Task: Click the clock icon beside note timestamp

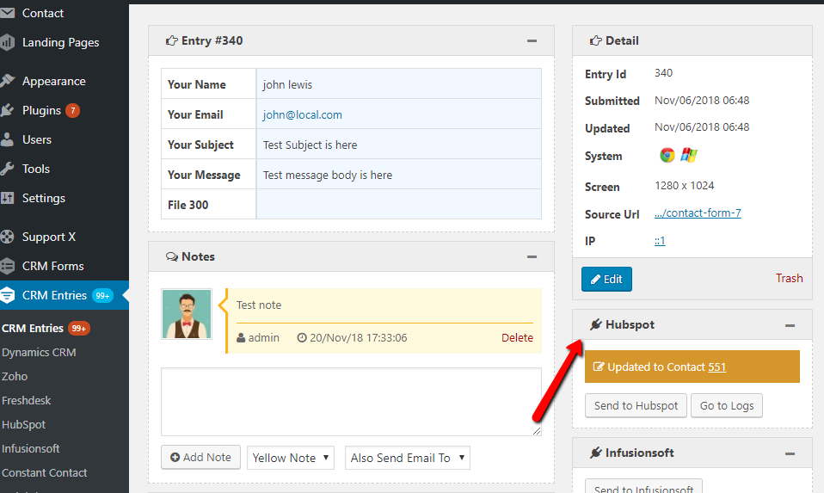Action: [x=302, y=338]
